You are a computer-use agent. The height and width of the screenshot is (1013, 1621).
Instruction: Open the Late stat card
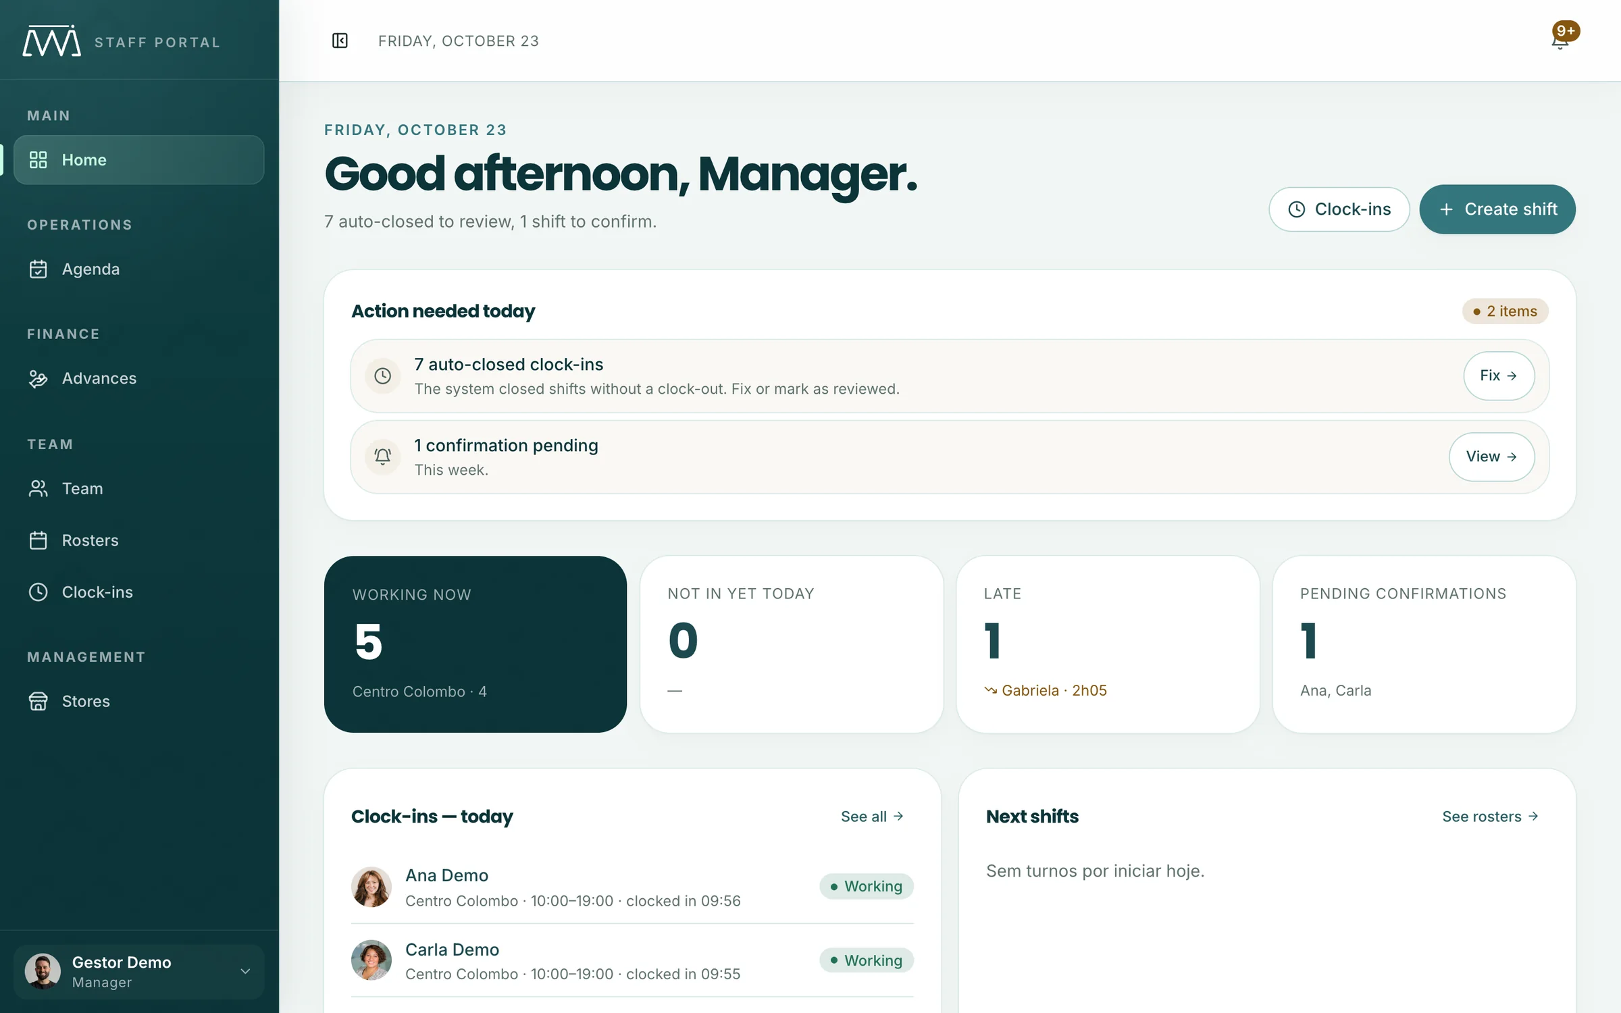[1108, 644]
